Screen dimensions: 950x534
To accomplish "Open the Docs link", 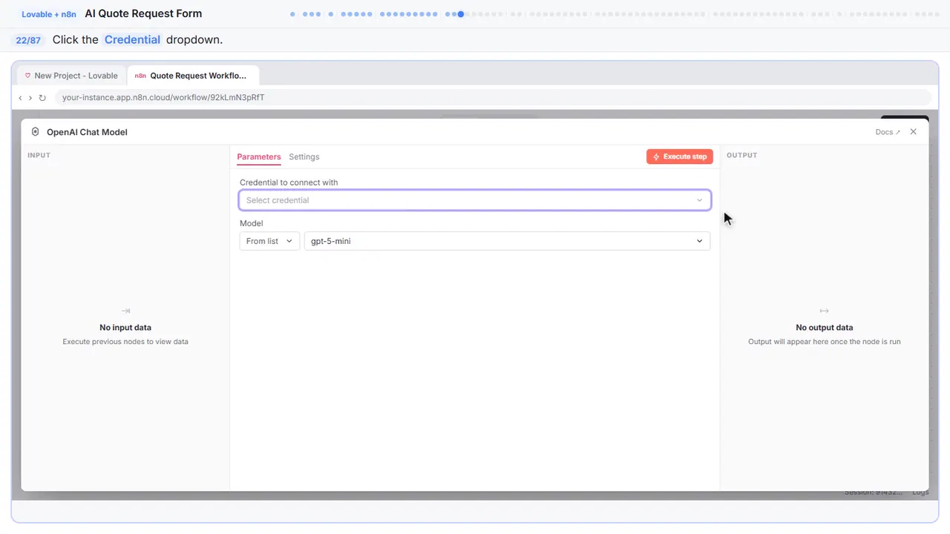I will [888, 132].
